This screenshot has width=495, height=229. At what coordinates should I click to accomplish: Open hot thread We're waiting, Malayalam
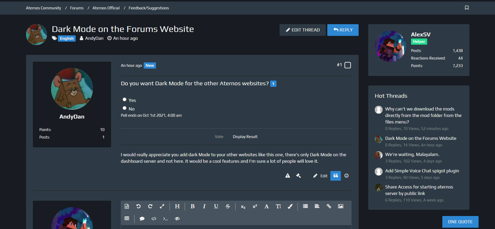tap(412, 154)
